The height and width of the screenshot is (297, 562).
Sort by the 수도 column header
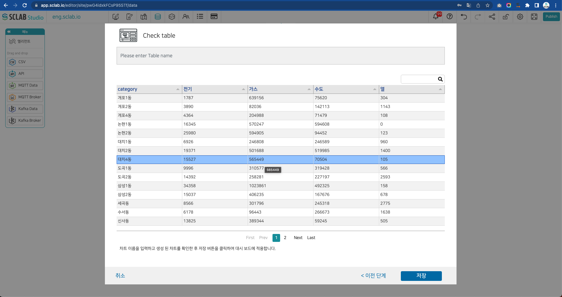pyautogui.click(x=346, y=89)
